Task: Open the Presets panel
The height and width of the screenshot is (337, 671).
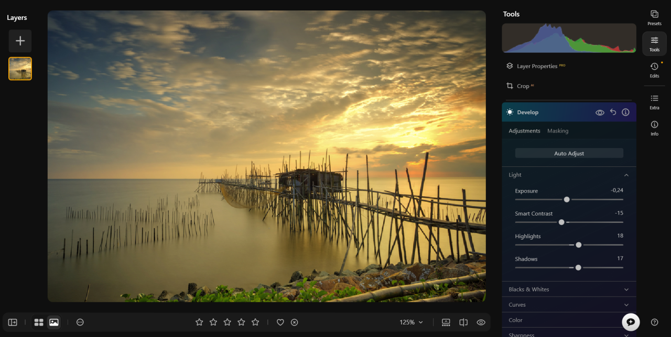Action: (654, 18)
